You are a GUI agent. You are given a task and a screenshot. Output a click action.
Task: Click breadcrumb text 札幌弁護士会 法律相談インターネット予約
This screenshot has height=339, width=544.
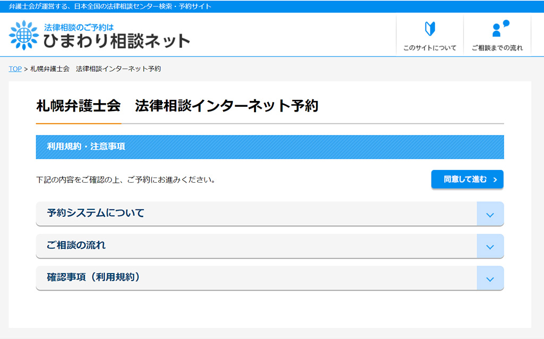[96, 69]
